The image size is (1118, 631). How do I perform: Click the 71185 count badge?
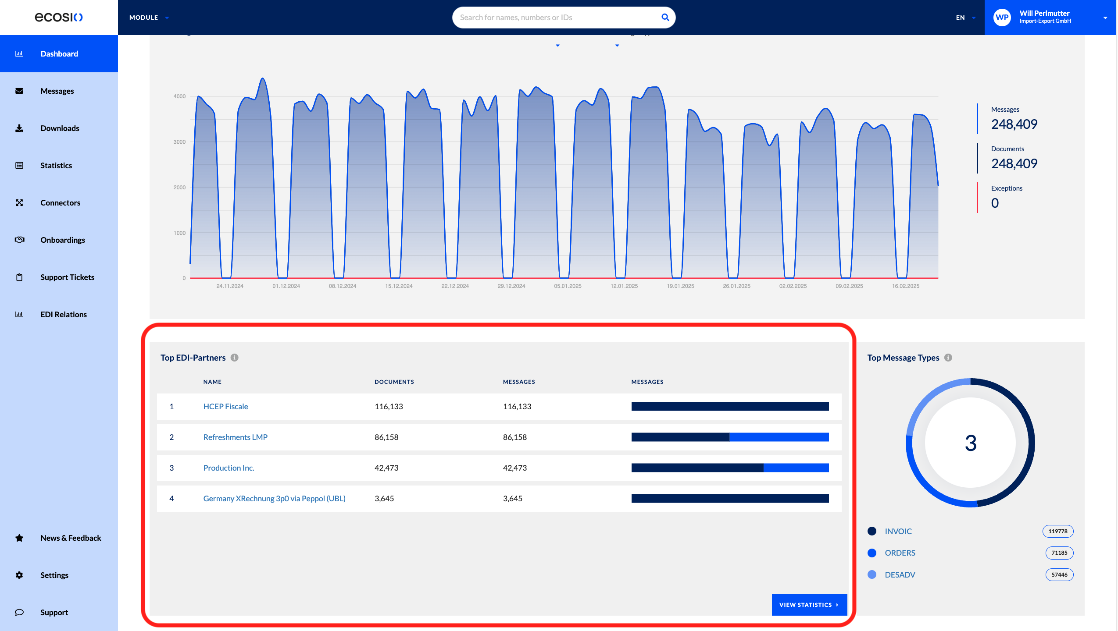(1059, 553)
